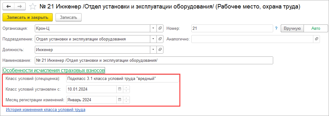Viewport: 329px width, 116px height.
Task: Expand the Организация dropdown list
Action: [x=153, y=28]
